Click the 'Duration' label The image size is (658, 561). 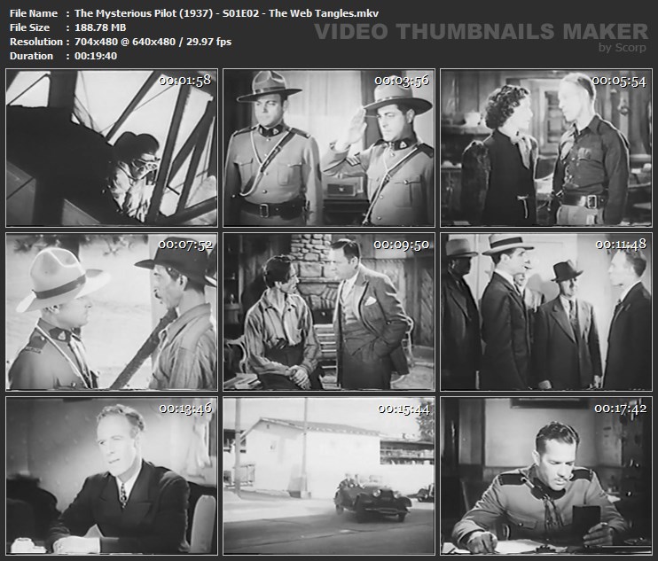31,56
